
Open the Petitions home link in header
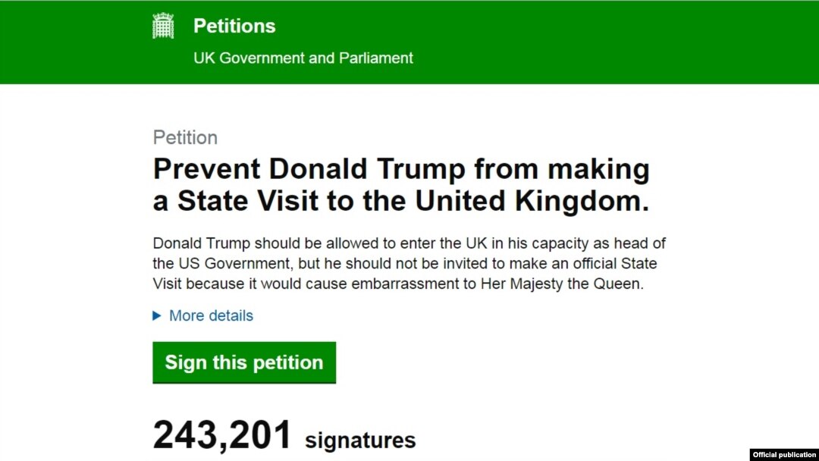point(234,26)
